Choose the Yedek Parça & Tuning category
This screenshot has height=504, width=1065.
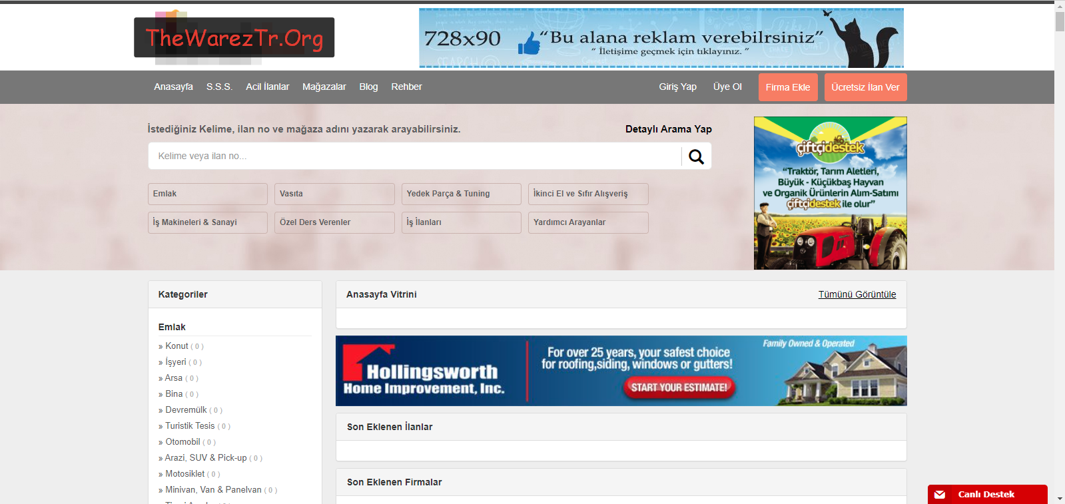pyautogui.click(x=461, y=194)
